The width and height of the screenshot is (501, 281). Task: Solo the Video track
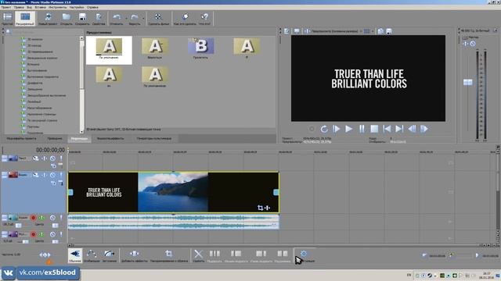click(61, 175)
